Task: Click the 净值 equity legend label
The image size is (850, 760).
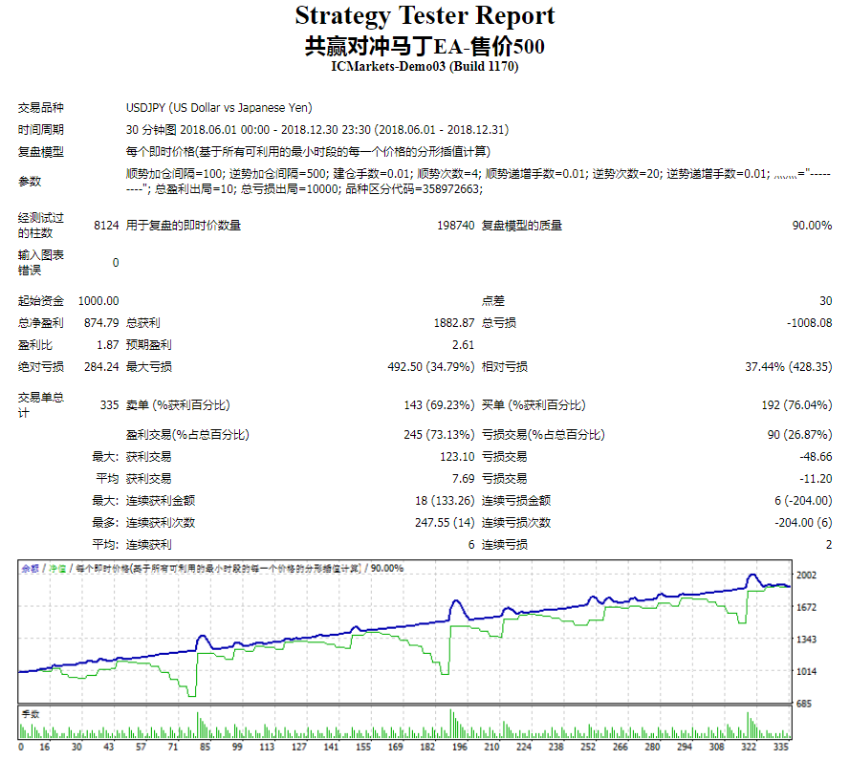Action: [57, 568]
